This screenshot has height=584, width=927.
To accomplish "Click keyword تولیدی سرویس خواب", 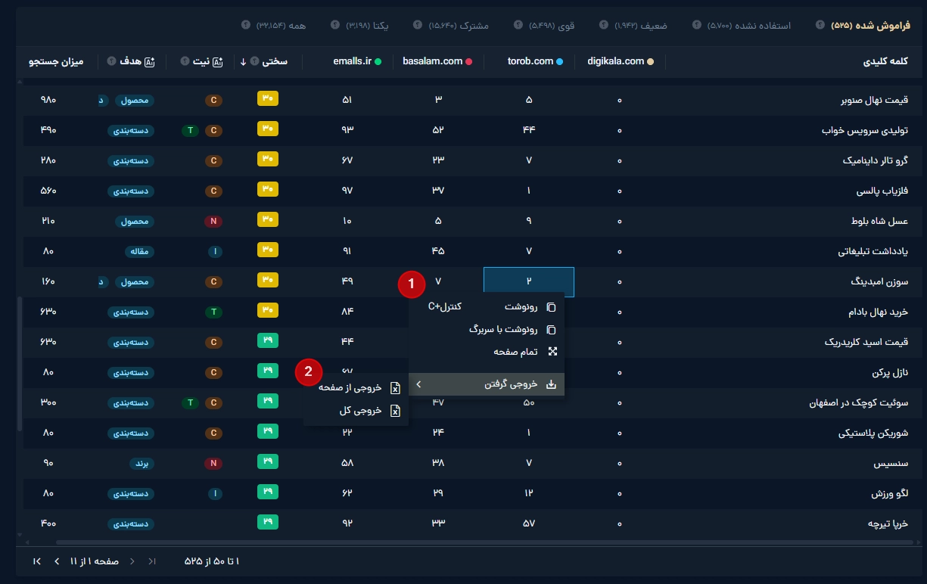I will [865, 131].
